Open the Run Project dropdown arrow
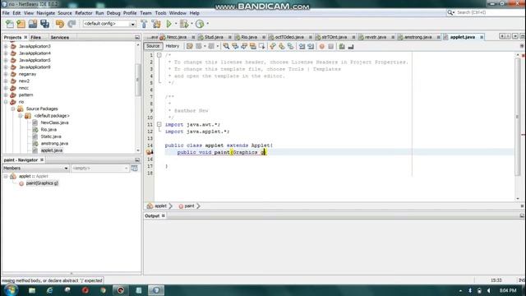 175,24
